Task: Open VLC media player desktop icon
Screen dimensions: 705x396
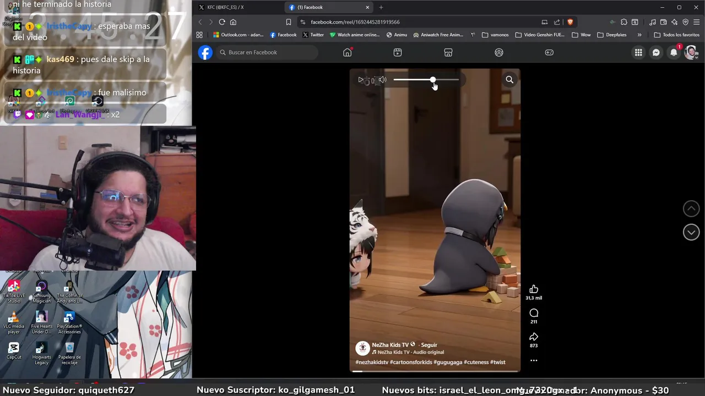Action: (x=14, y=323)
